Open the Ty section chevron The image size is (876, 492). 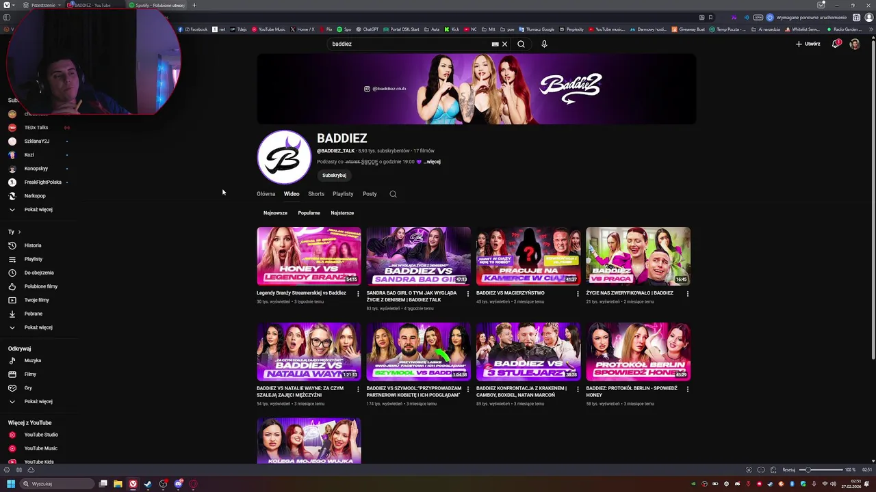19,232
